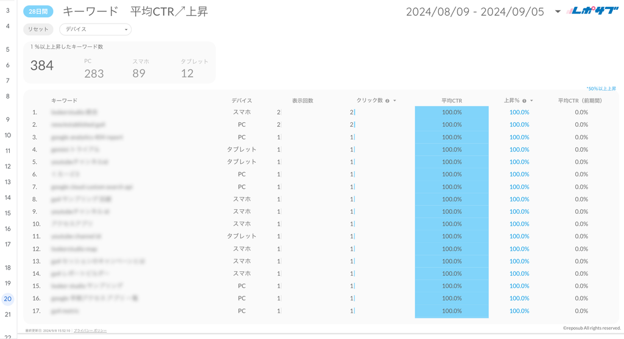Select the PC 283 scorecard
The width and height of the screenshot is (624, 339).
point(94,68)
